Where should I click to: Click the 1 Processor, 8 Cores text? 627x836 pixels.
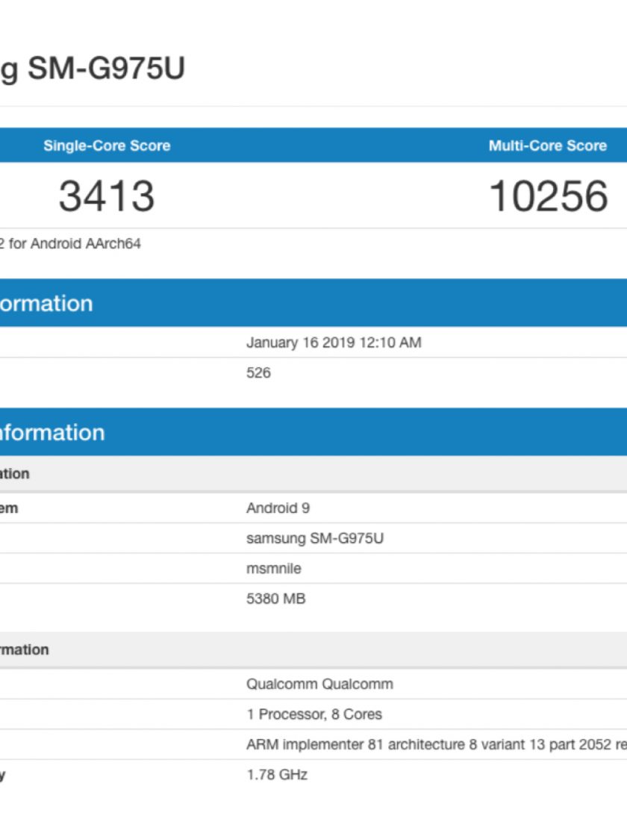pos(314,714)
